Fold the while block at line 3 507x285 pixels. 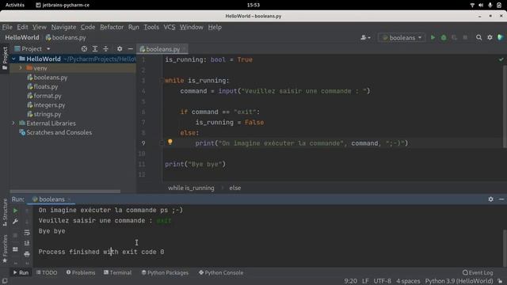click(x=162, y=80)
